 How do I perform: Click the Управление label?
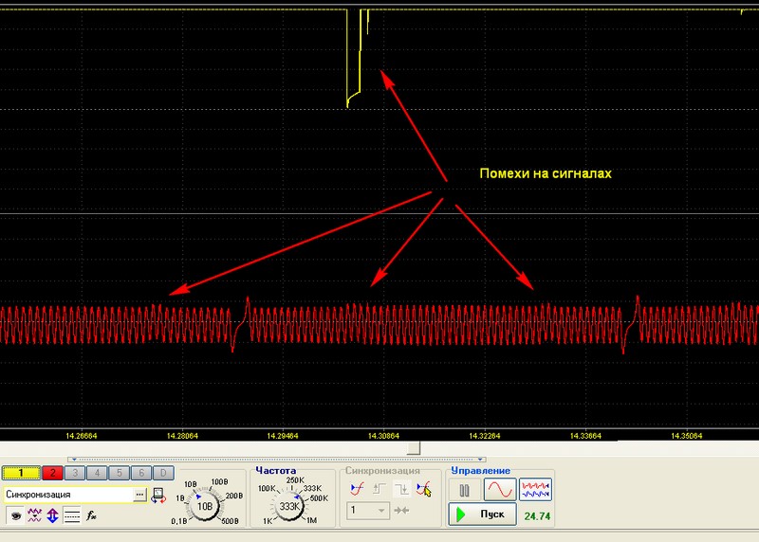(x=481, y=470)
